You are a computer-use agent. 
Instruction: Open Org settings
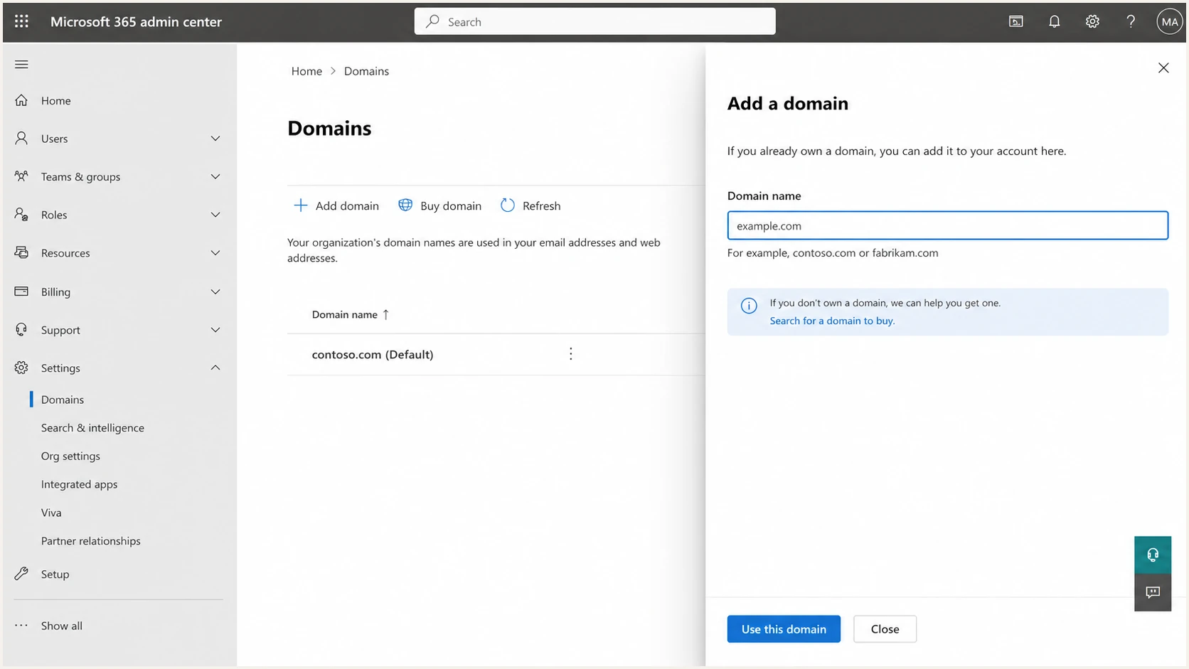70,456
